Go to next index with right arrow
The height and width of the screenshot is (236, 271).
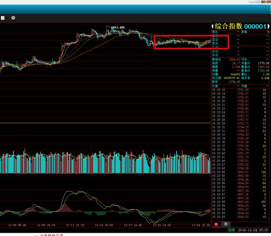tap(269, 27)
